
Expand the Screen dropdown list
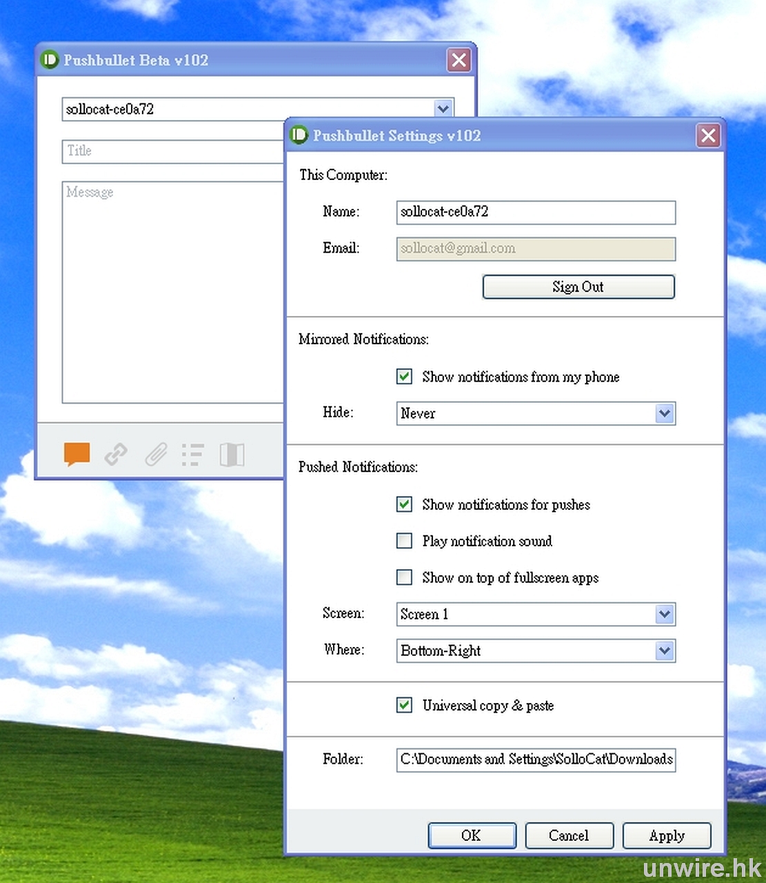point(664,614)
